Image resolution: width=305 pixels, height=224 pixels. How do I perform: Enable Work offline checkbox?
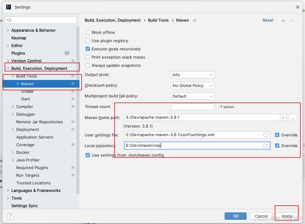point(88,32)
